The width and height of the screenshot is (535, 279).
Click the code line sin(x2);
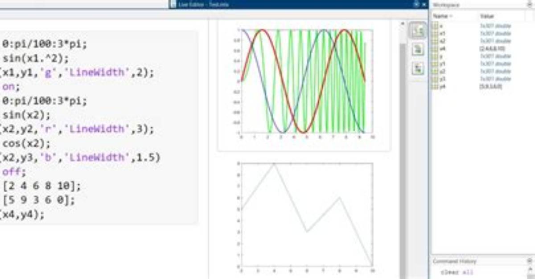point(27,115)
